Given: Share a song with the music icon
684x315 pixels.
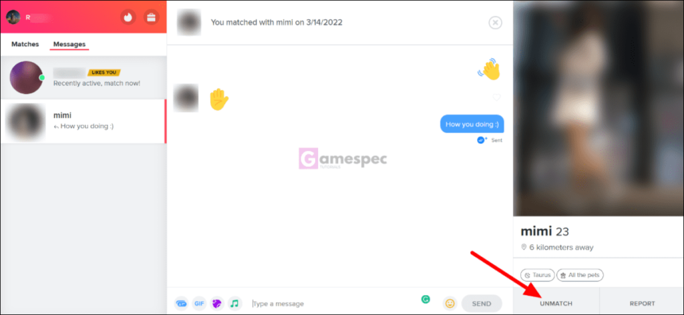Looking at the screenshot, I should tap(234, 303).
